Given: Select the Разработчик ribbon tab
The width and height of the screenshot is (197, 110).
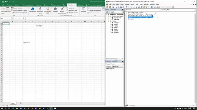Looking at the screenshot, I should (x=71, y=5).
